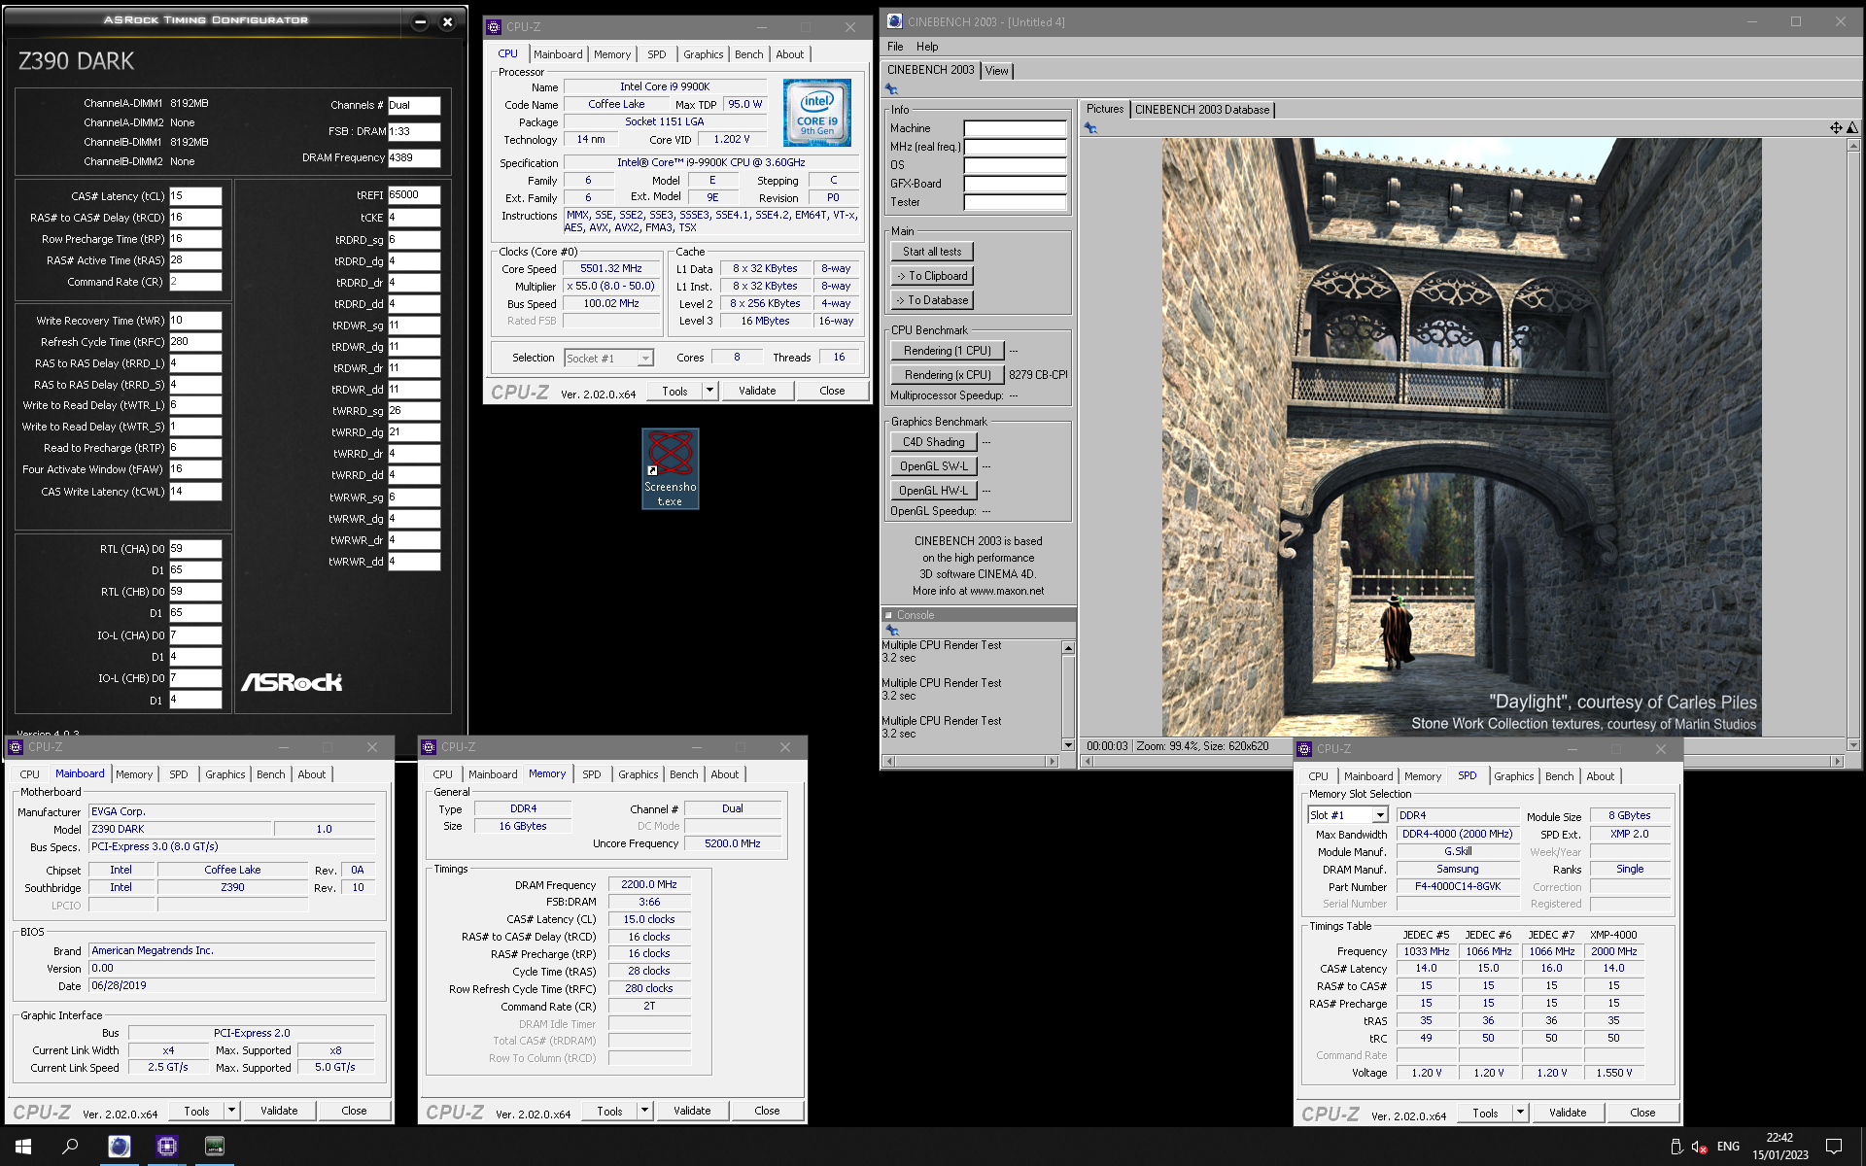Viewport: 1866px width, 1166px height.
Task: Click Validate in the top CPU-Z window
Action: pyautogui.click(x=757, y=391)
